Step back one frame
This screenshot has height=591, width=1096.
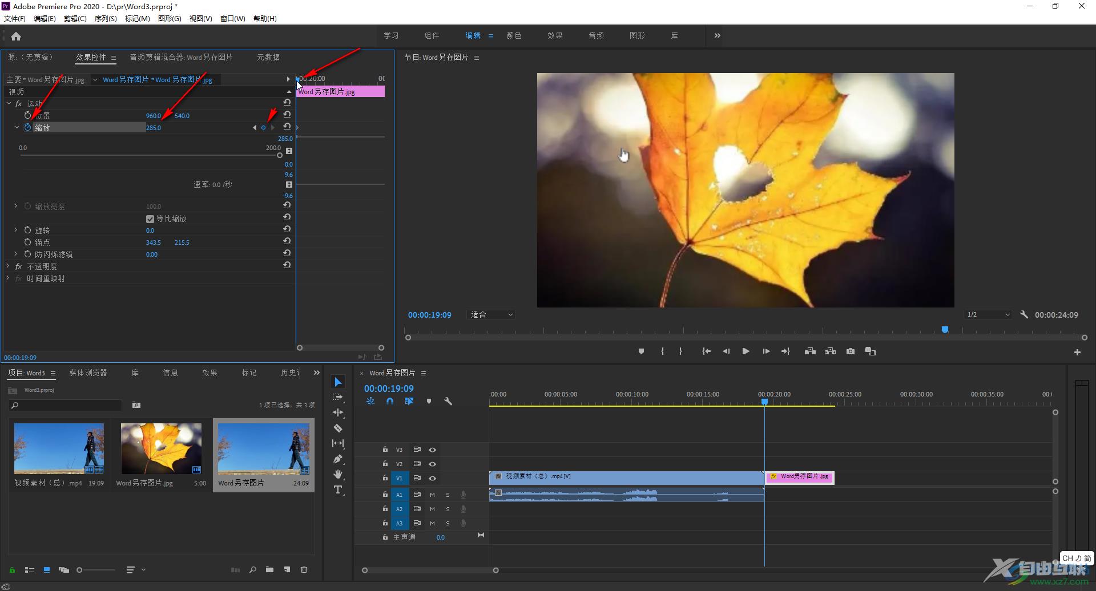pos(726,351)
